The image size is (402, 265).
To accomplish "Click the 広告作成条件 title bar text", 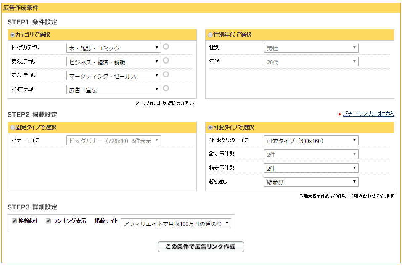I will [x=21, y=8].
